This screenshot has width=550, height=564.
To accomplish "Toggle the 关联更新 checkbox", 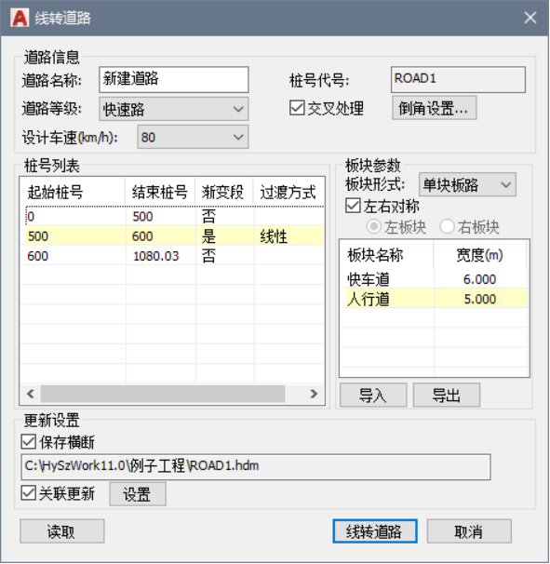I will pyautogui.click(x=29, y=493).
